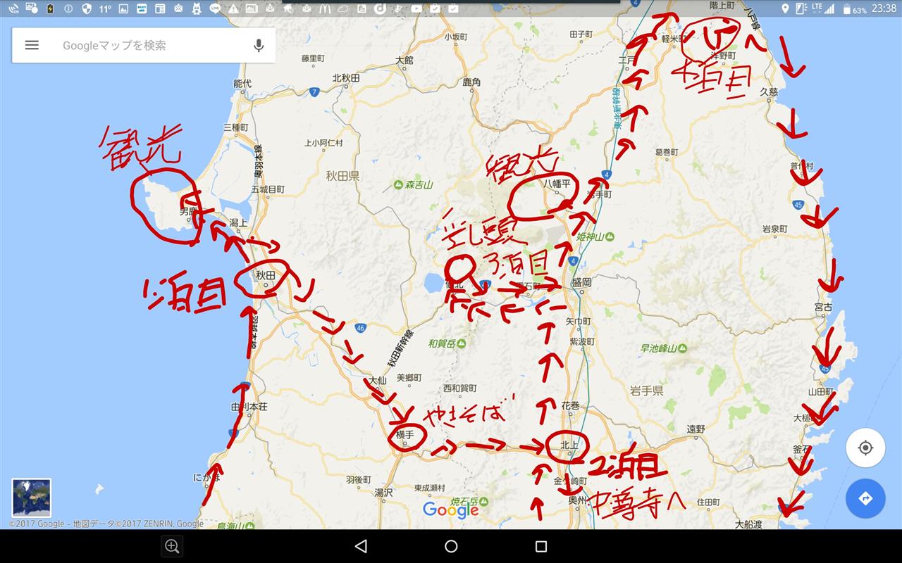Viewport: 902px width, 563px height.
Task: Select the 大館 city label
Action: 404,61
